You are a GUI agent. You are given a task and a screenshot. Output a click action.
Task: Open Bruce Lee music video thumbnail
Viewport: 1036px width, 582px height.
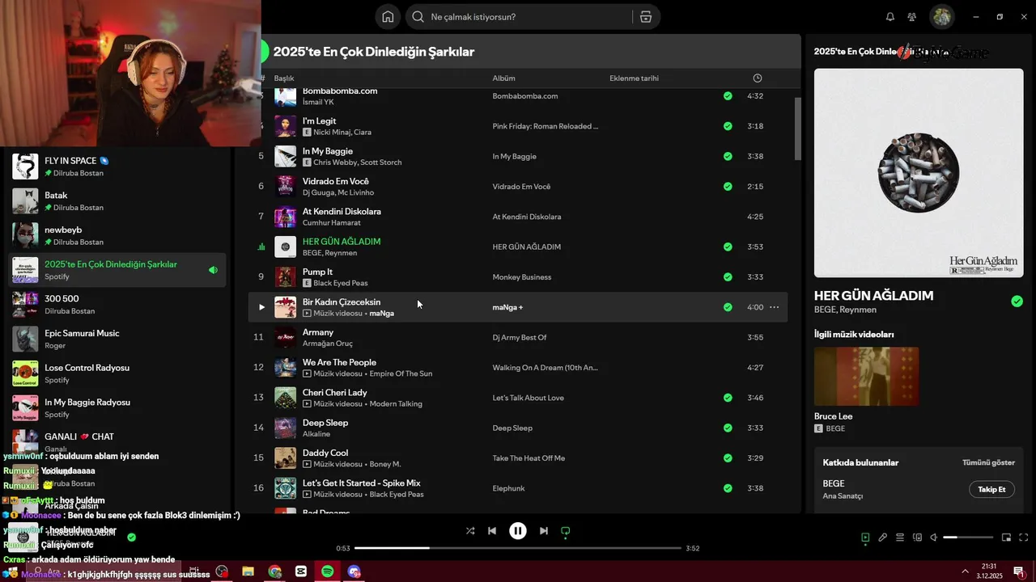coord(866,377)
